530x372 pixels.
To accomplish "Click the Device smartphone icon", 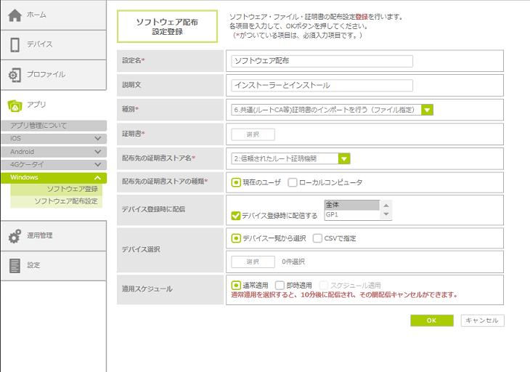I will [x=15, y=45].
